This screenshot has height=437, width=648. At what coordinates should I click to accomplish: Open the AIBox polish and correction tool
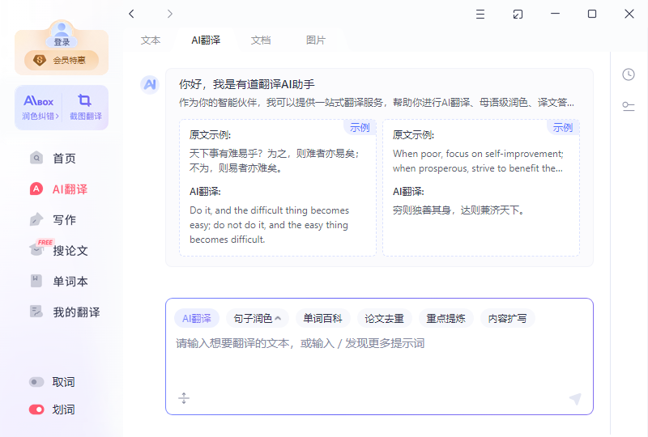39,107
